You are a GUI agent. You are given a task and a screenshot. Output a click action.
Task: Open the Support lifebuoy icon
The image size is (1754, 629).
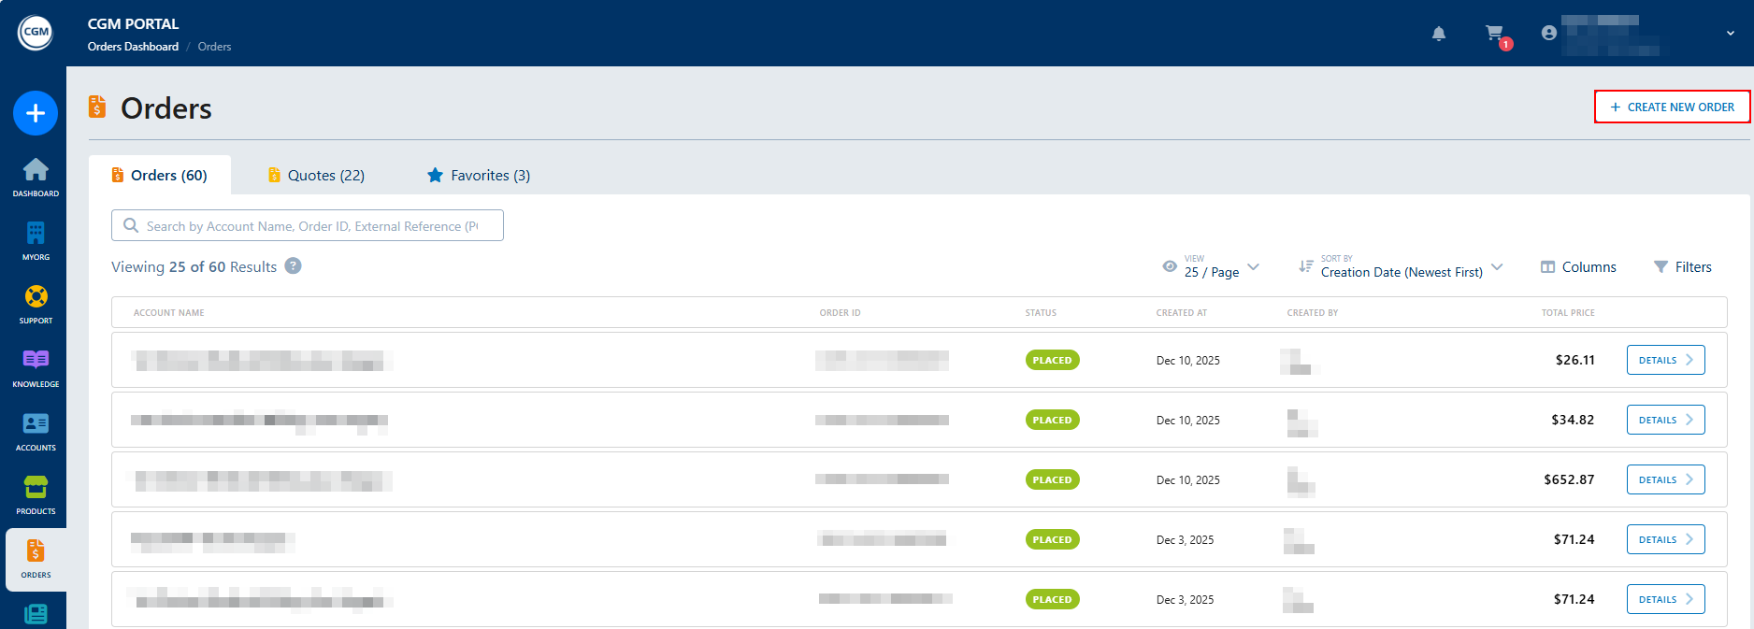(x=36, y=303)
